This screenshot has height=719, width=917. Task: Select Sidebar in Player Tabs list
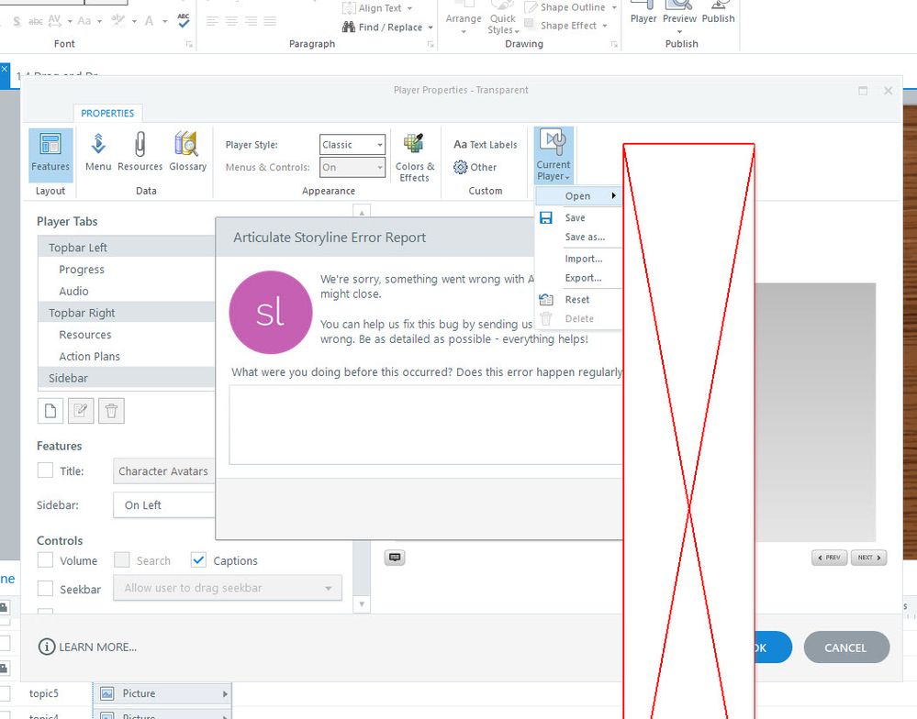127,378
